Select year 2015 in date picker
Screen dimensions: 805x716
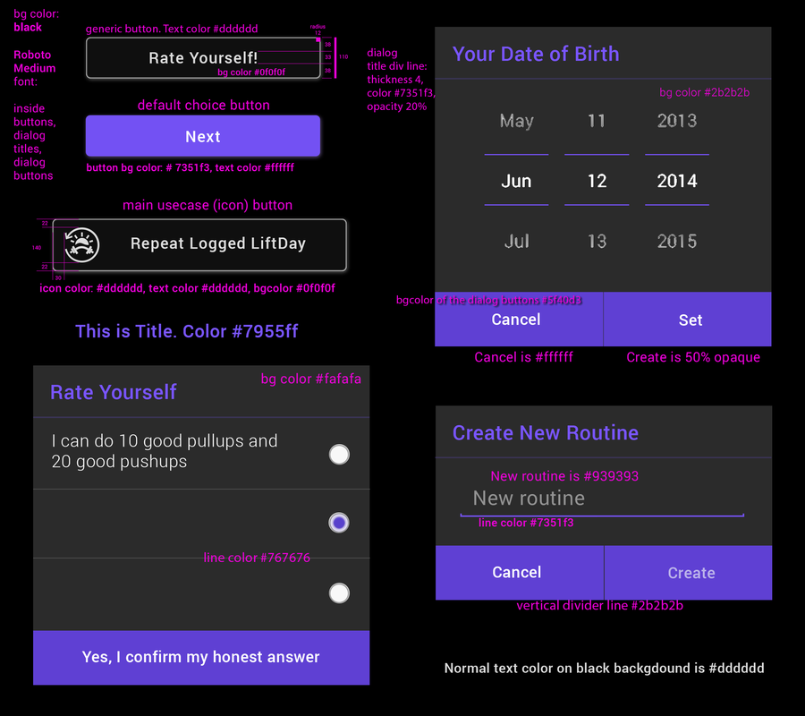677,241
